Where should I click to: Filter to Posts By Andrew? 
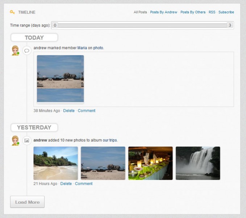(x=164, y=12)
